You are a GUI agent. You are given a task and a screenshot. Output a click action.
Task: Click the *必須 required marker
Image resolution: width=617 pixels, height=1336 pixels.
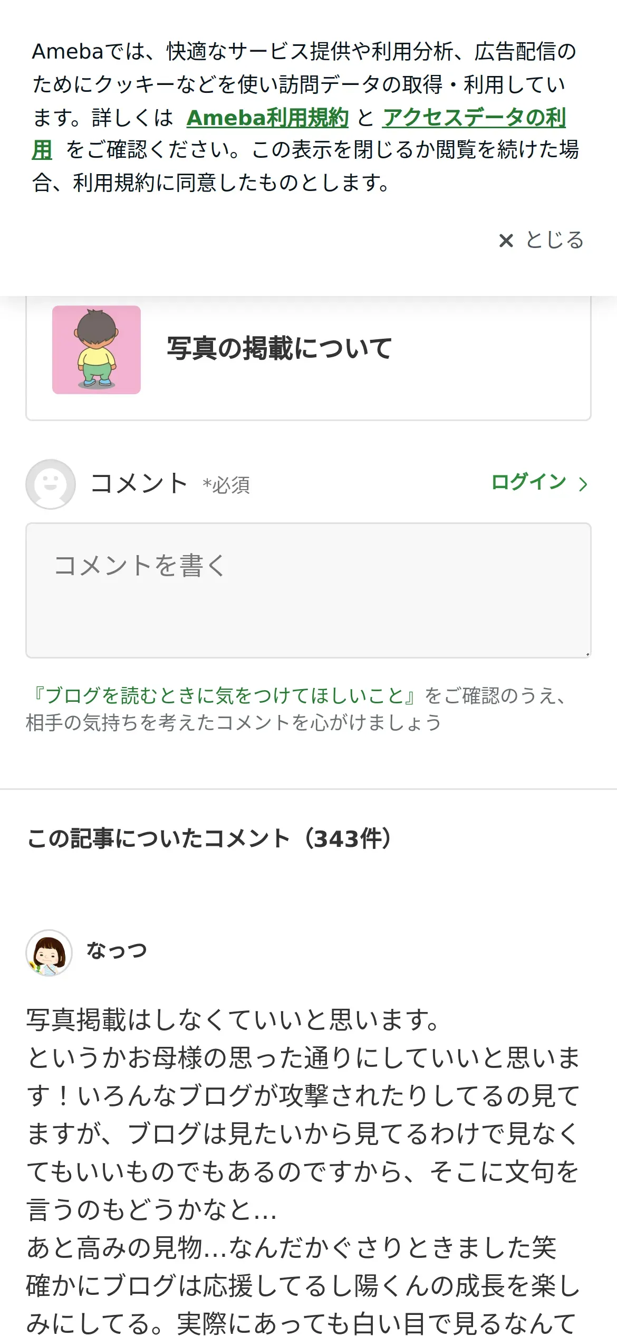pos(226,485)
